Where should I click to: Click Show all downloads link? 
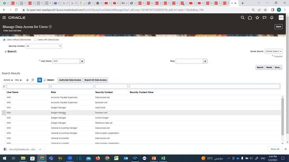[275, 149]
